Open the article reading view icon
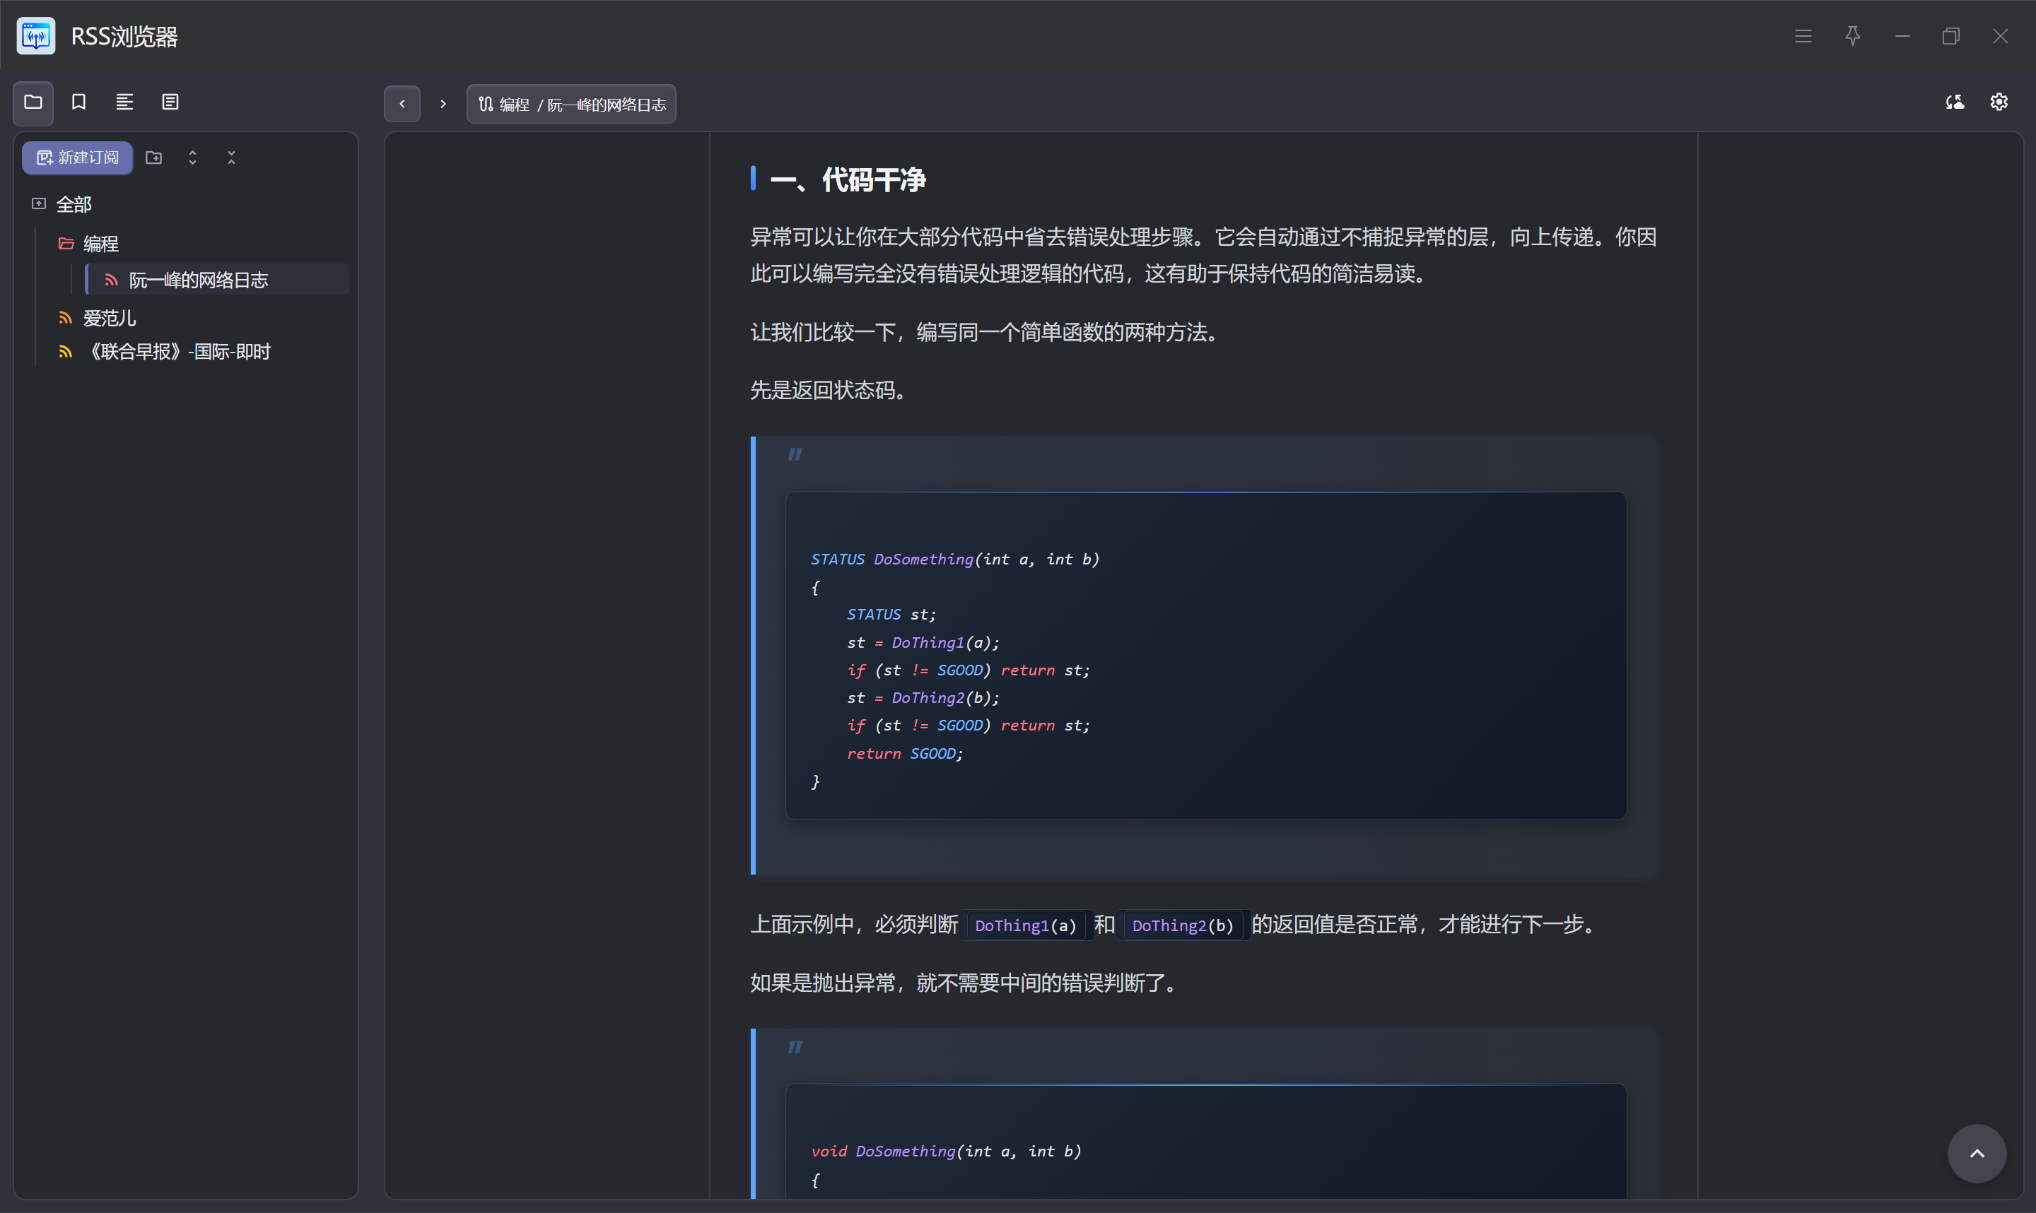The image size is (2036, 1213). click(x=170, y=102)
